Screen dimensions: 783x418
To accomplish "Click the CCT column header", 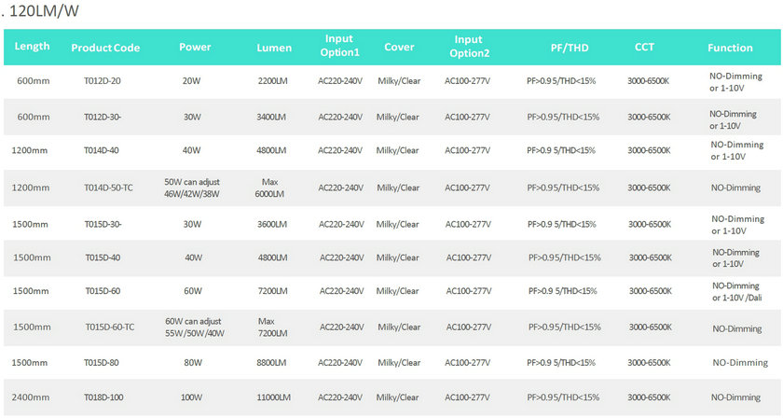I will pos(644,47).
